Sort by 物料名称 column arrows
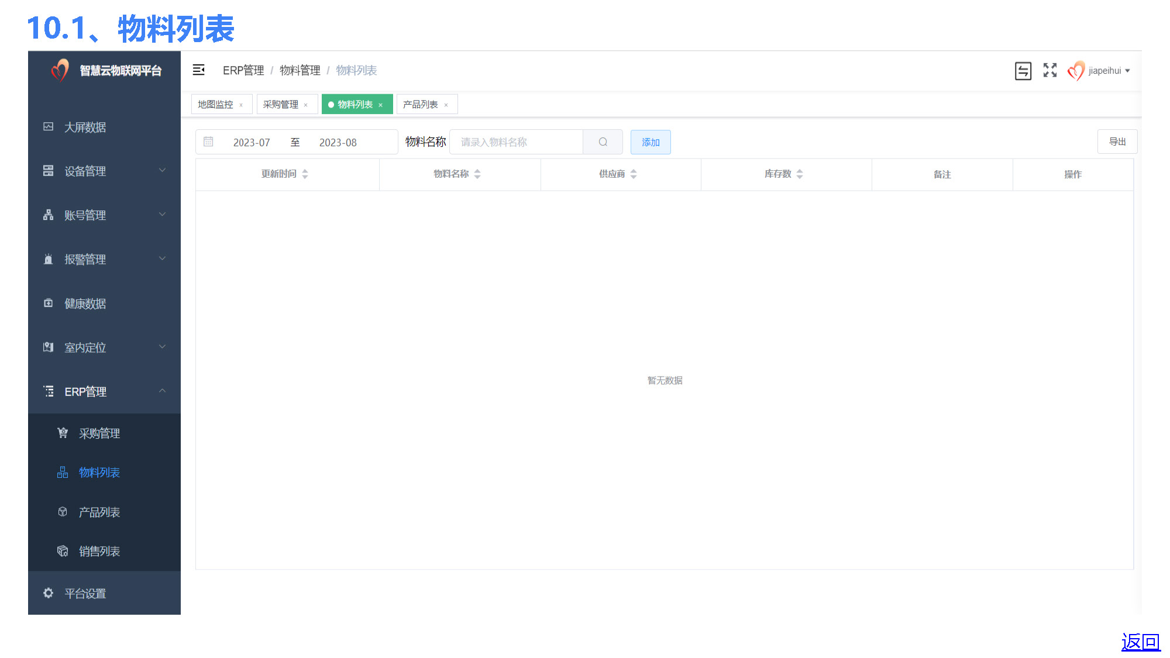1170x658 pixels. 477,174
